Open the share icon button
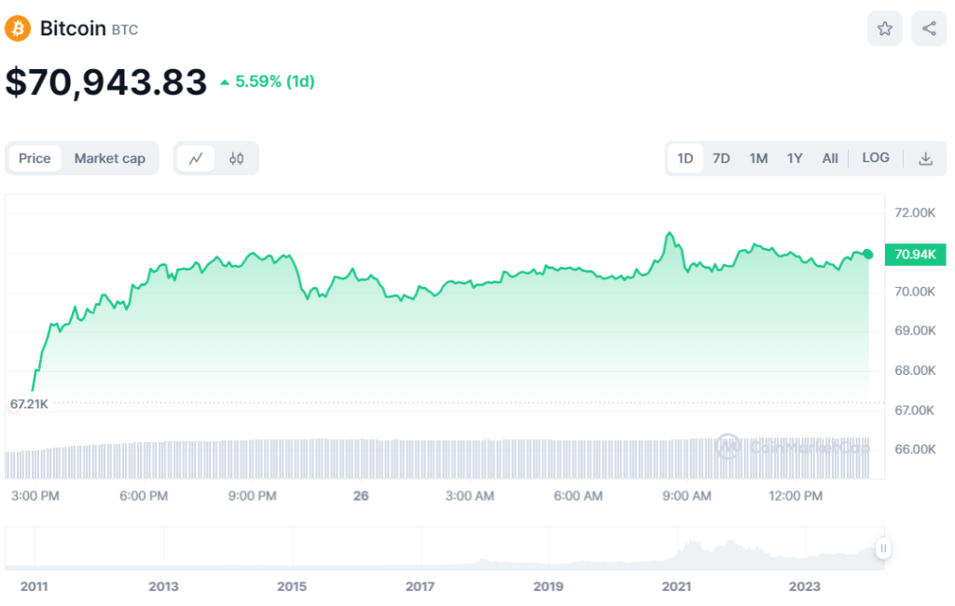955x606 pixels. (929, 29)
